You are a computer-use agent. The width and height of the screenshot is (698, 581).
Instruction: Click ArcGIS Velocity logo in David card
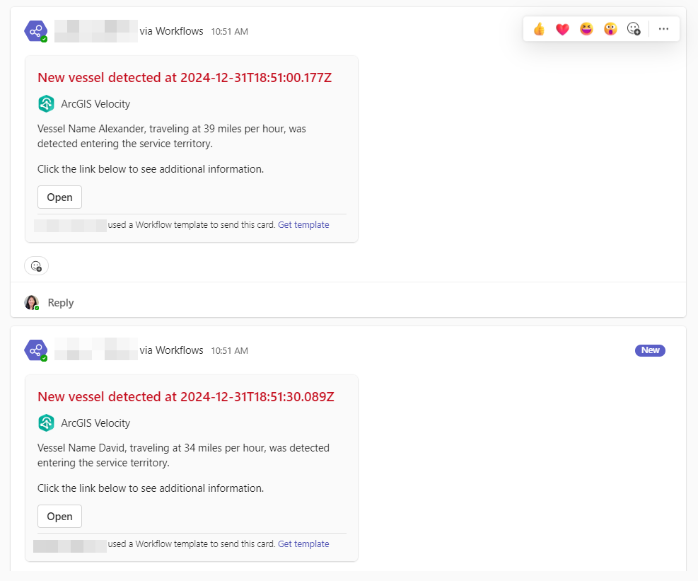point(46,423)
